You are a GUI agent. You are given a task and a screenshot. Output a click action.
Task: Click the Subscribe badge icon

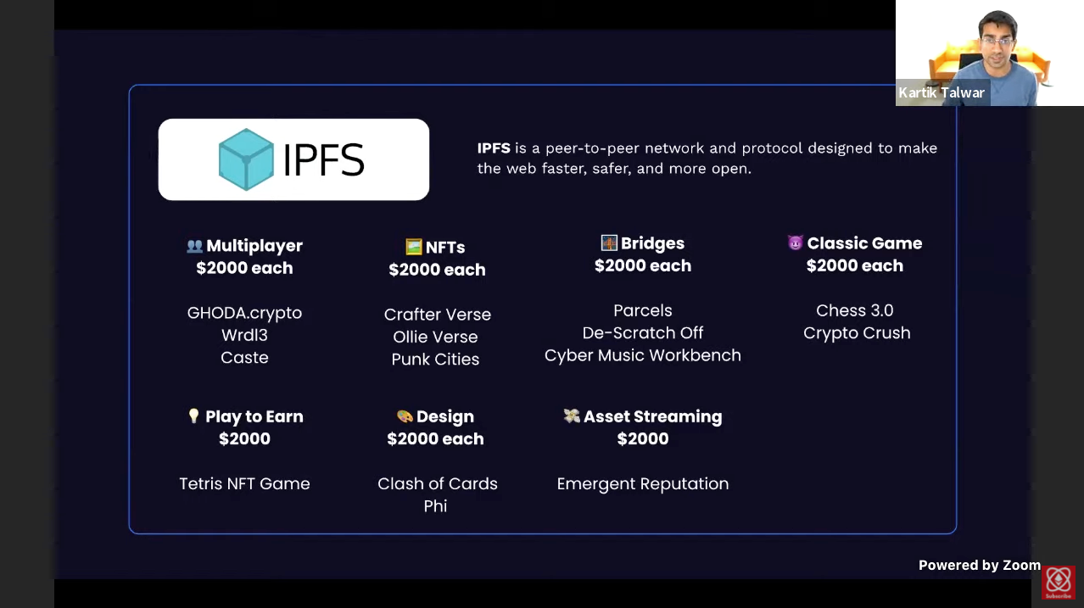[x=1059, y=583]
